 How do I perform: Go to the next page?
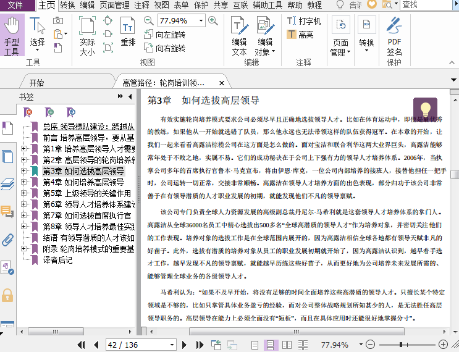pyautogui.click(x=185, y=345)
